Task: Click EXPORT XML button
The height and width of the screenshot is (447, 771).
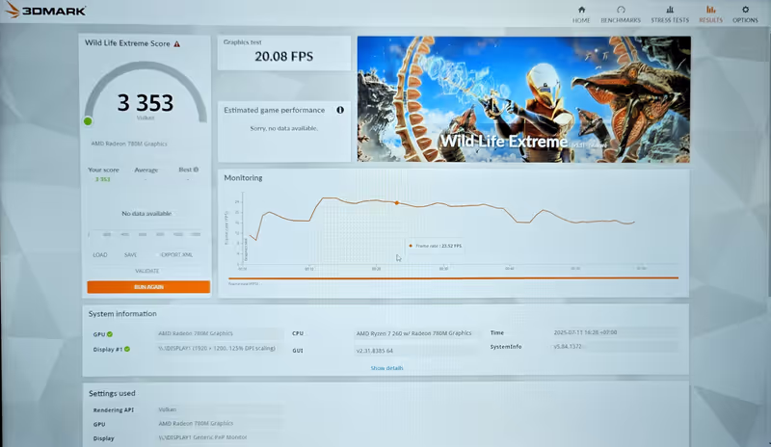Action: (x=175, y=255)
